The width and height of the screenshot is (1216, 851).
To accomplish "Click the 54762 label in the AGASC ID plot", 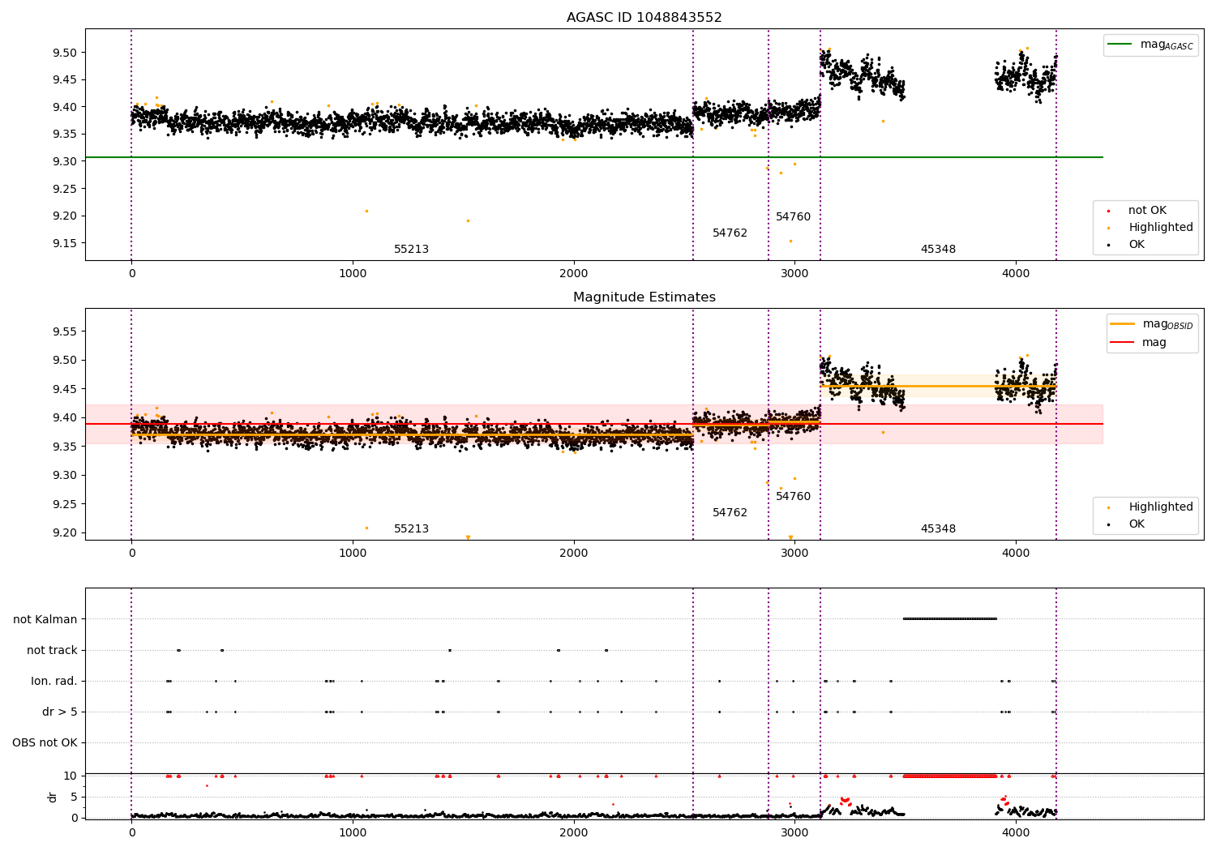I will [730, 233].
